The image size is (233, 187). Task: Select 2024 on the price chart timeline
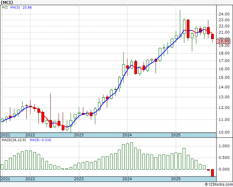click(x=127, y=135)
